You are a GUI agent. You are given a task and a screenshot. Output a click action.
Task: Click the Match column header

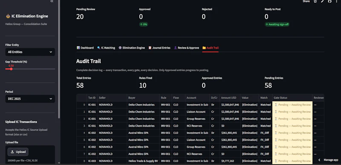[266, 98]
